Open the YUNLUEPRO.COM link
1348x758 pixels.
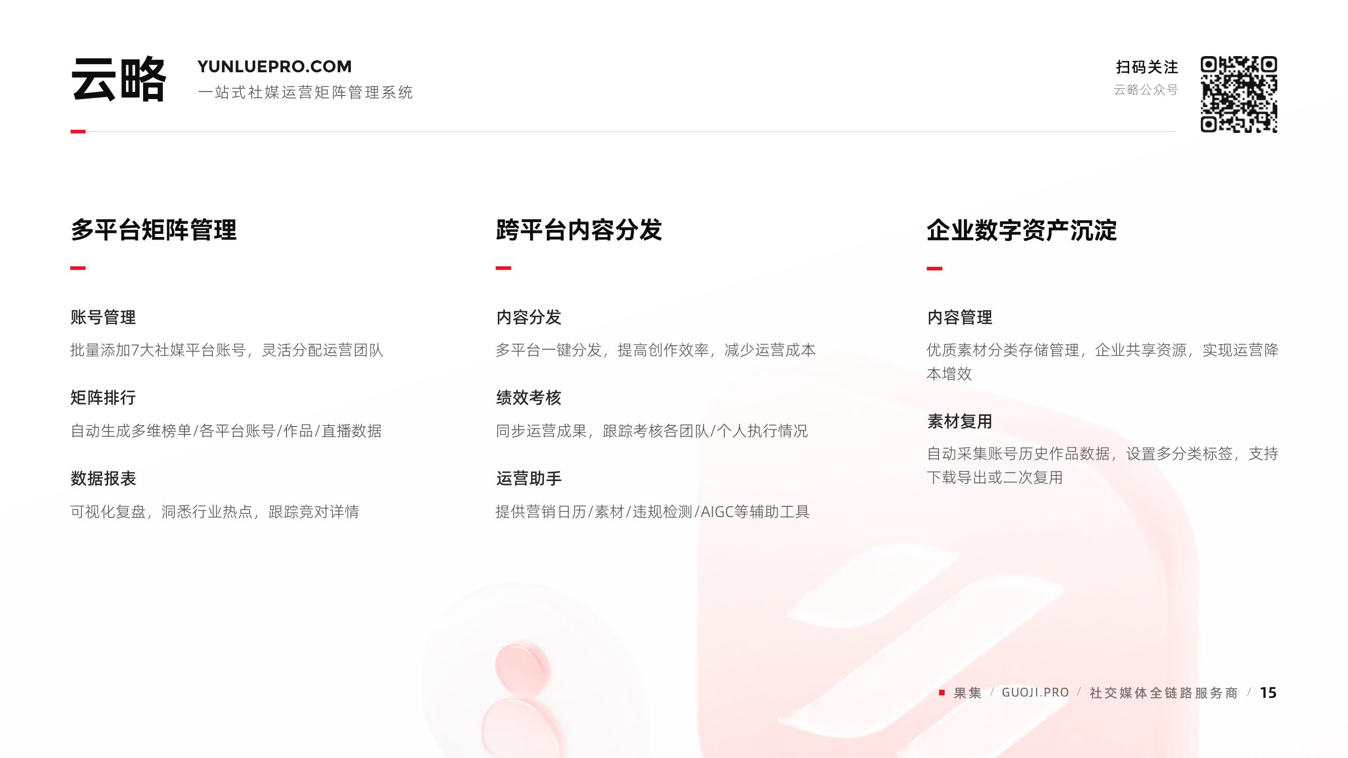click(x=275, y=66)
